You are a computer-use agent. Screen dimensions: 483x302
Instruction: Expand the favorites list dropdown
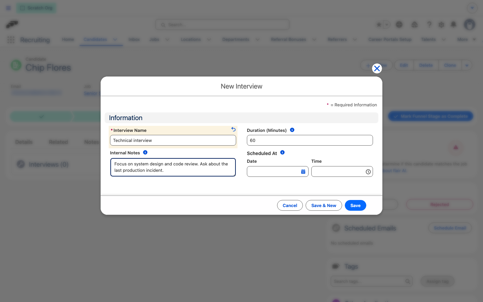387,24
